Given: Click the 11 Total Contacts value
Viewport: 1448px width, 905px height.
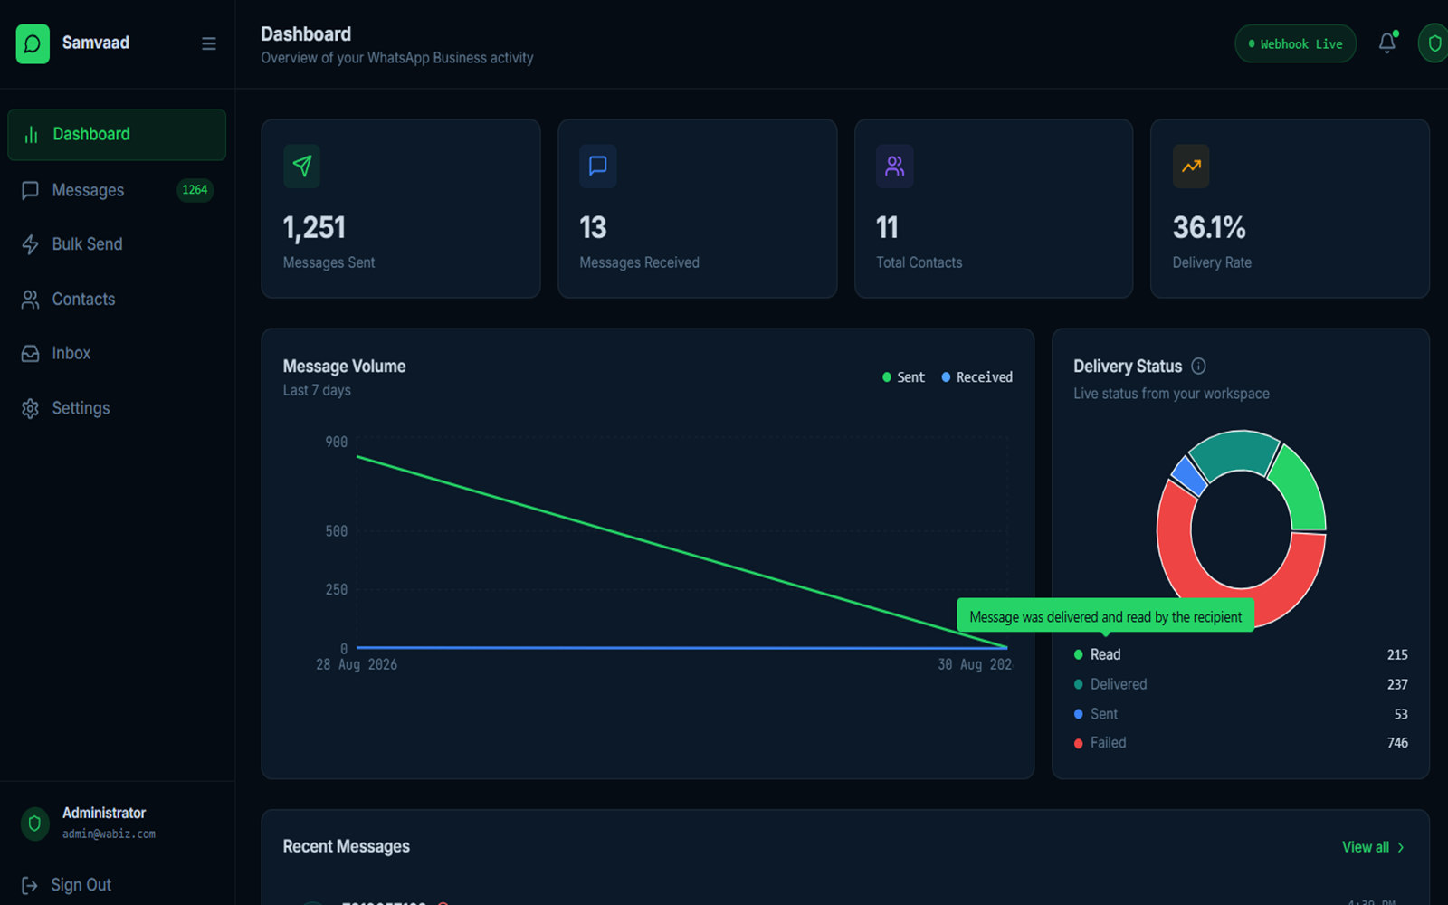Looking at the screenshot, I should tap(887, 227).
